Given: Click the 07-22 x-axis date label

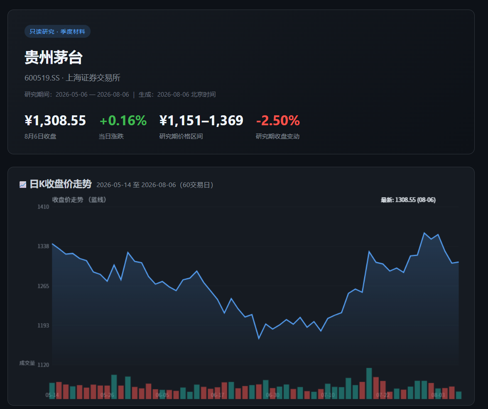Looking at the screenshot, I should click(x=383, y=395).
